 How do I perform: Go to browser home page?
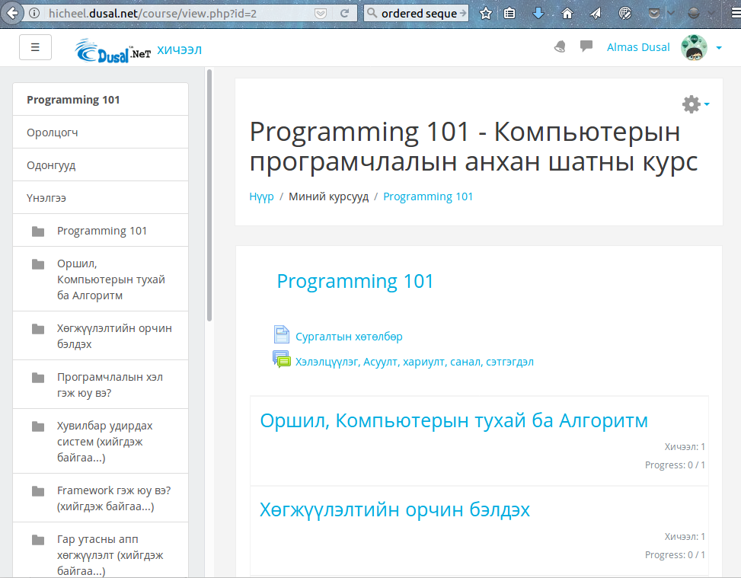(567, 13)
